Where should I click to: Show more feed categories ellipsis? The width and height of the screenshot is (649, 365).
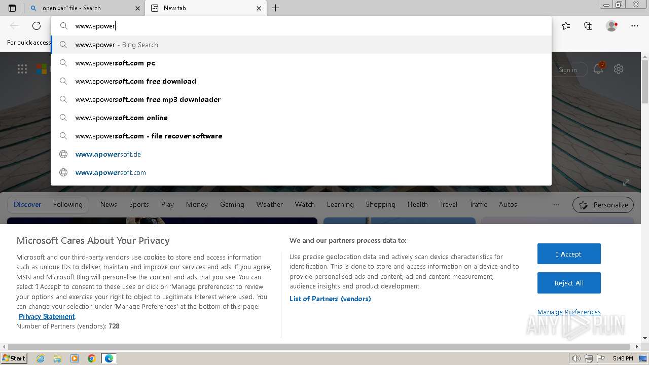tap(556, 205)
